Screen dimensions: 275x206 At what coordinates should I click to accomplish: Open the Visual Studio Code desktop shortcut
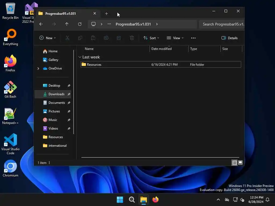coord(10,144)
